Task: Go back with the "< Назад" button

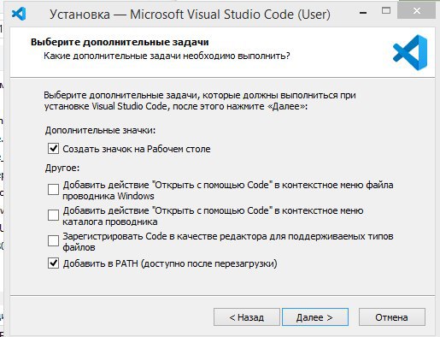Action: [247, 317]
